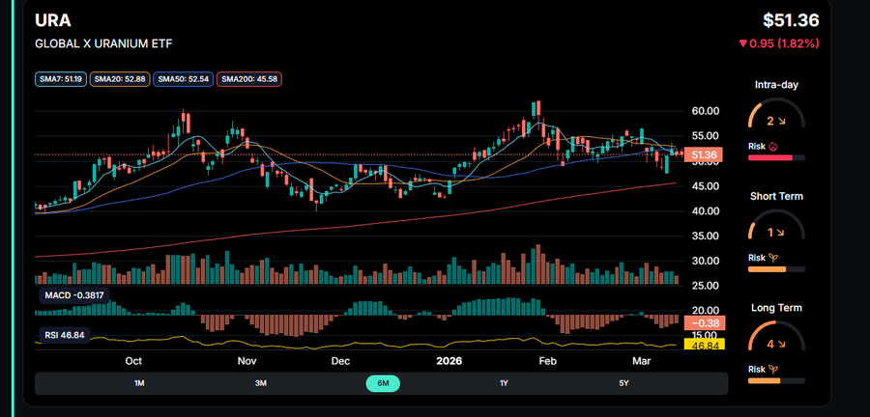Toggle the SMA7 indicator chip
The height and width of the screenshot is (417, 870).
pos(61,79)
